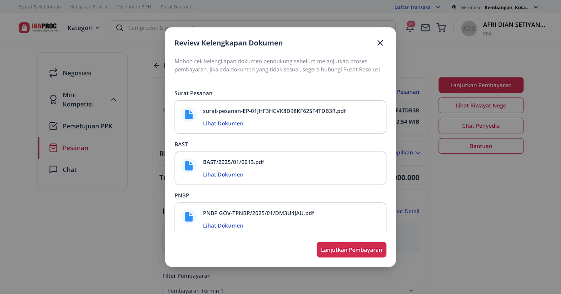Open the shopping cart icon
This screenshot has height=294, width=561.
[441, 28]
